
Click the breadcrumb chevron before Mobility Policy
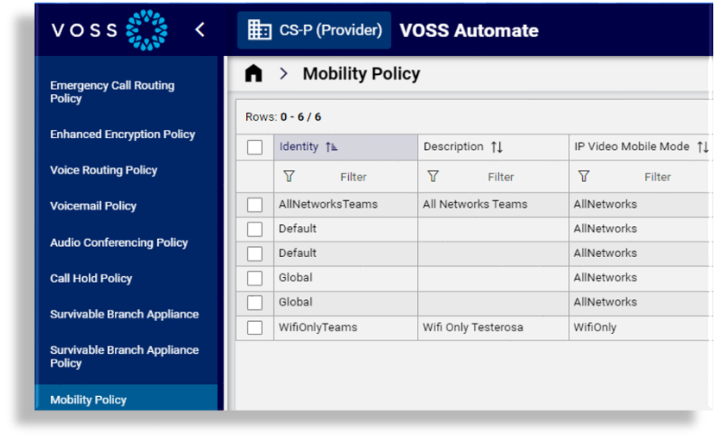click(x=283, y=73)
